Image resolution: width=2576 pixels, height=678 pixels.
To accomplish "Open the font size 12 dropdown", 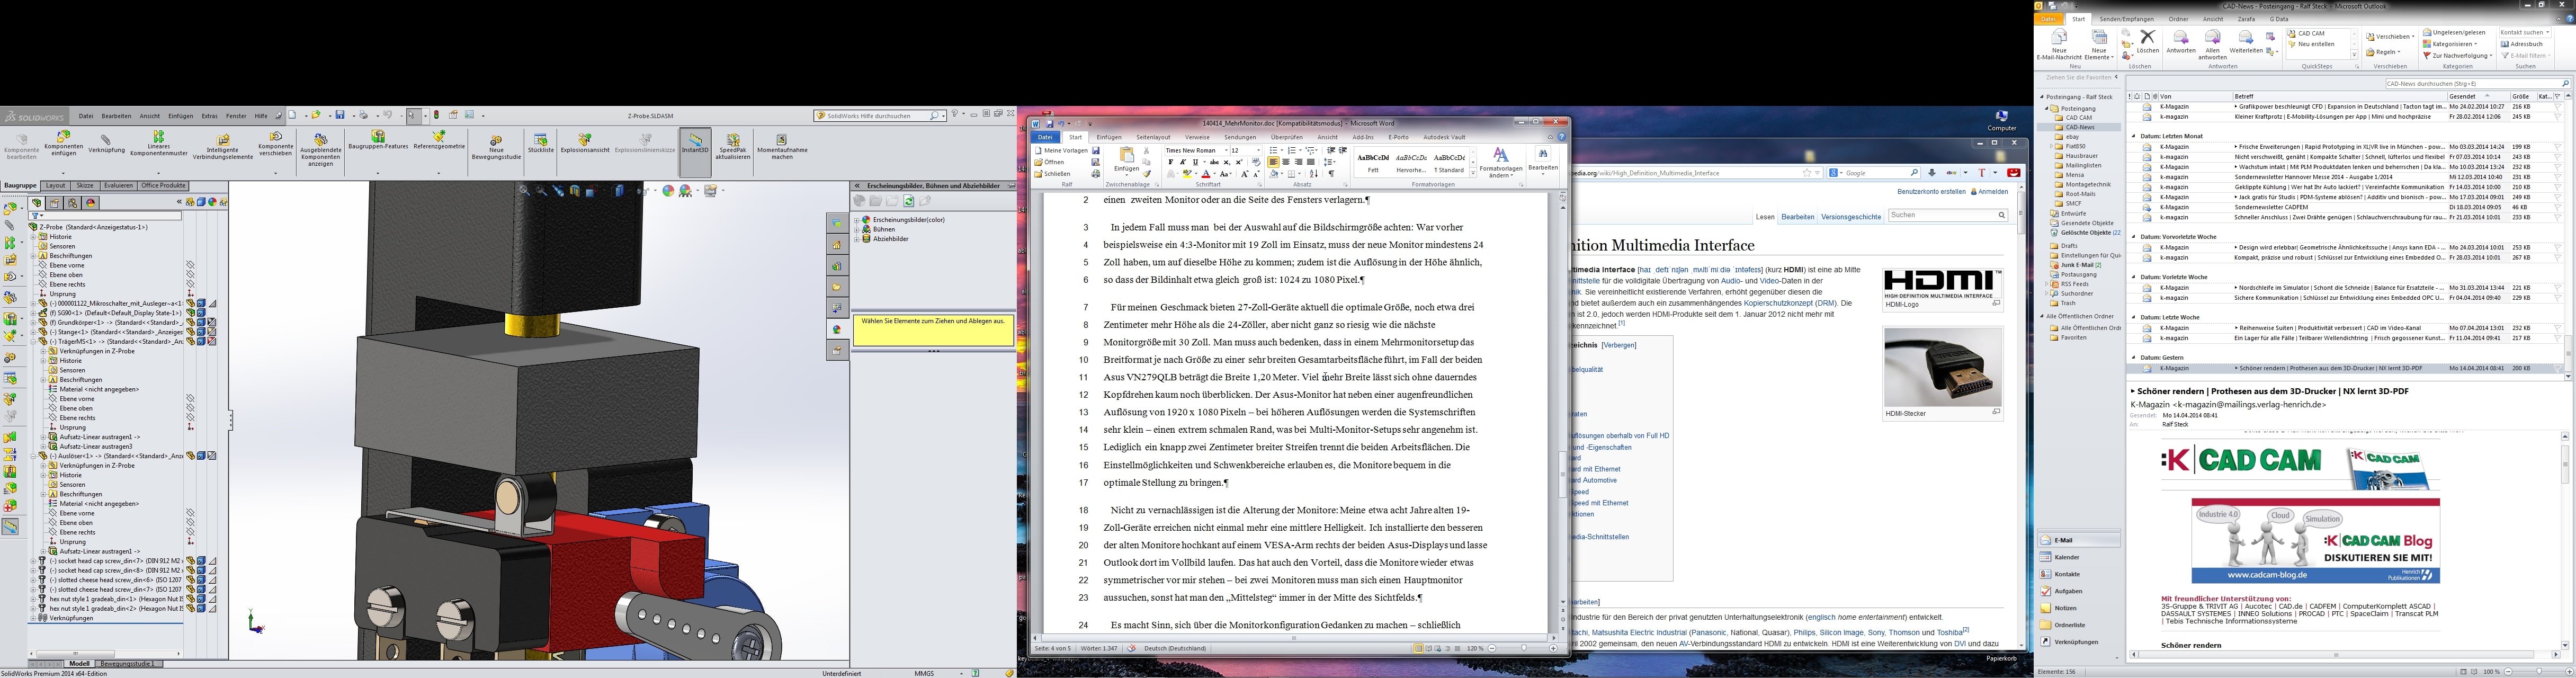I will click(x=1258, y=150).
